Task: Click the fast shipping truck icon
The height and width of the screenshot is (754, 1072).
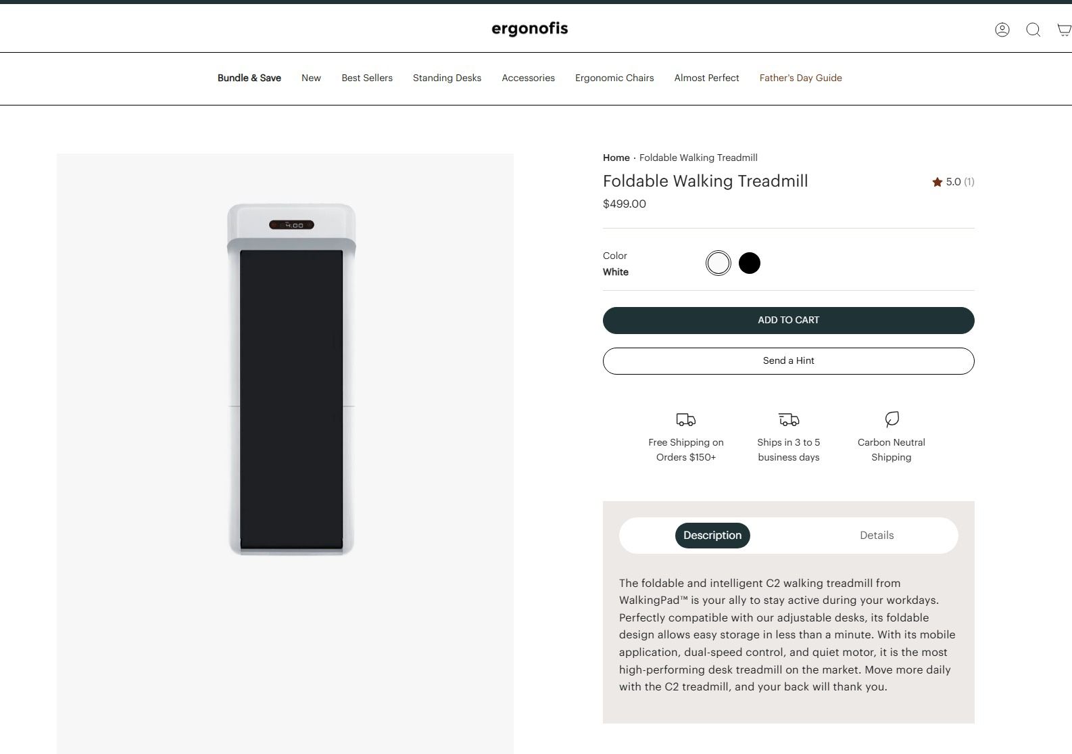Action: [788, 420]
